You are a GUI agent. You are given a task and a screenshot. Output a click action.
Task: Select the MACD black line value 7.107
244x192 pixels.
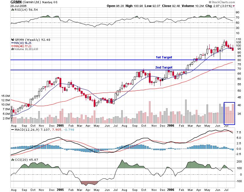pos(45,130)
